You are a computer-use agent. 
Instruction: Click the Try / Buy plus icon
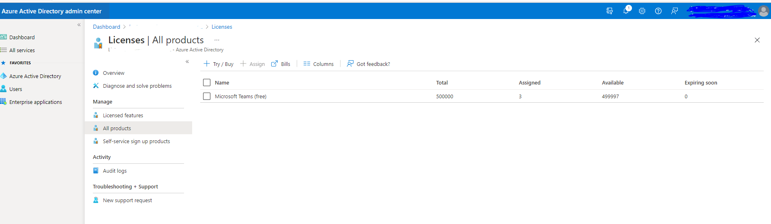click(207, 63)
